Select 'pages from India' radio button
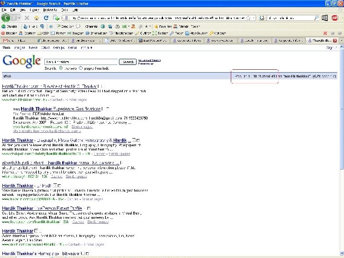The image size is (344, 258). pyautogui.click(x=81, y=68)
